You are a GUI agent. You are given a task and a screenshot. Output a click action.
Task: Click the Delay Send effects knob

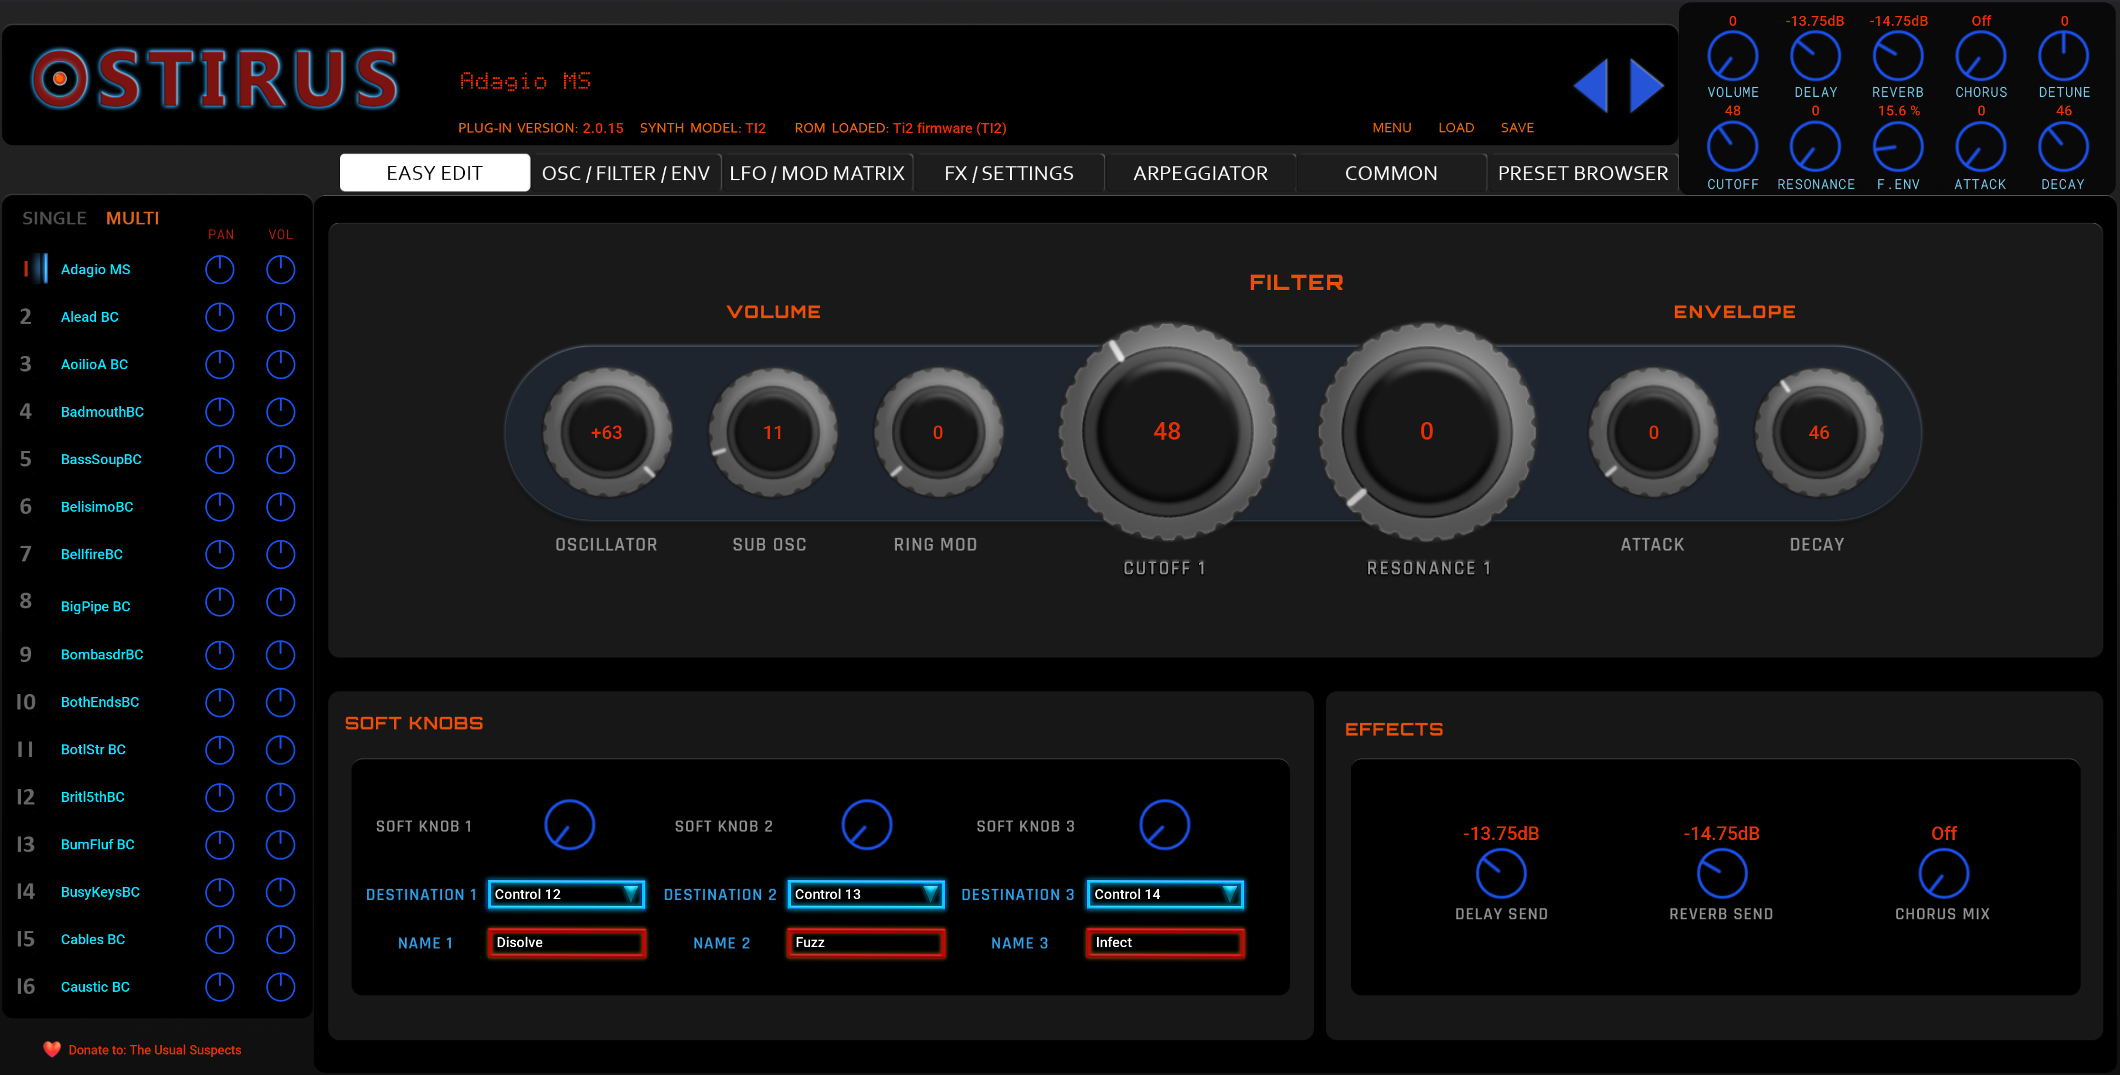point(1500,873)
